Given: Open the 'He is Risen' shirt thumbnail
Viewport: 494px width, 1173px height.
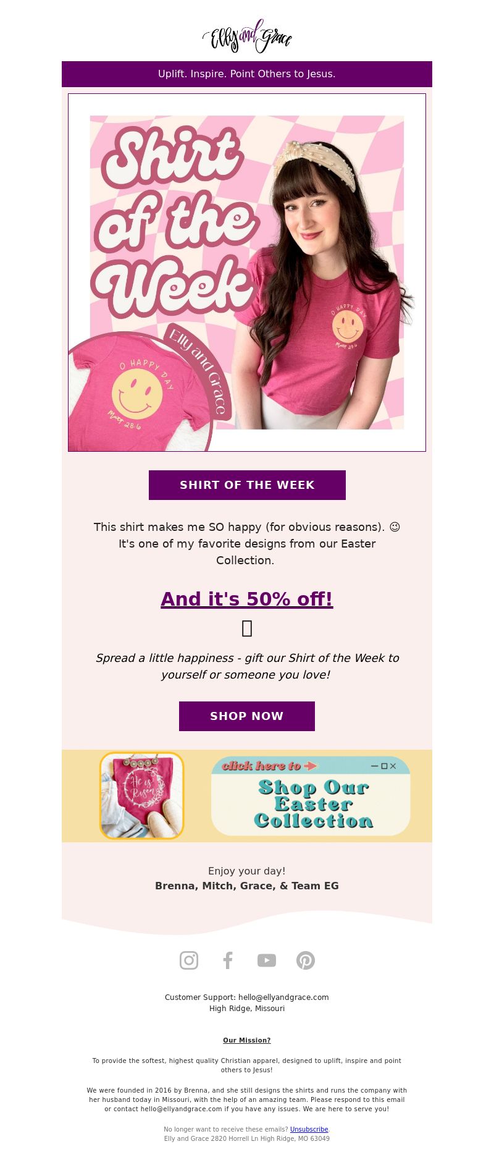Looking at the screenshot, I should tap(142, 796).
